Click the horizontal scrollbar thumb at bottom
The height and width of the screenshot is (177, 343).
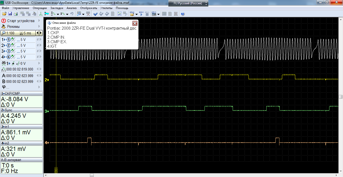pyautogui.click(x=92, y=175)
